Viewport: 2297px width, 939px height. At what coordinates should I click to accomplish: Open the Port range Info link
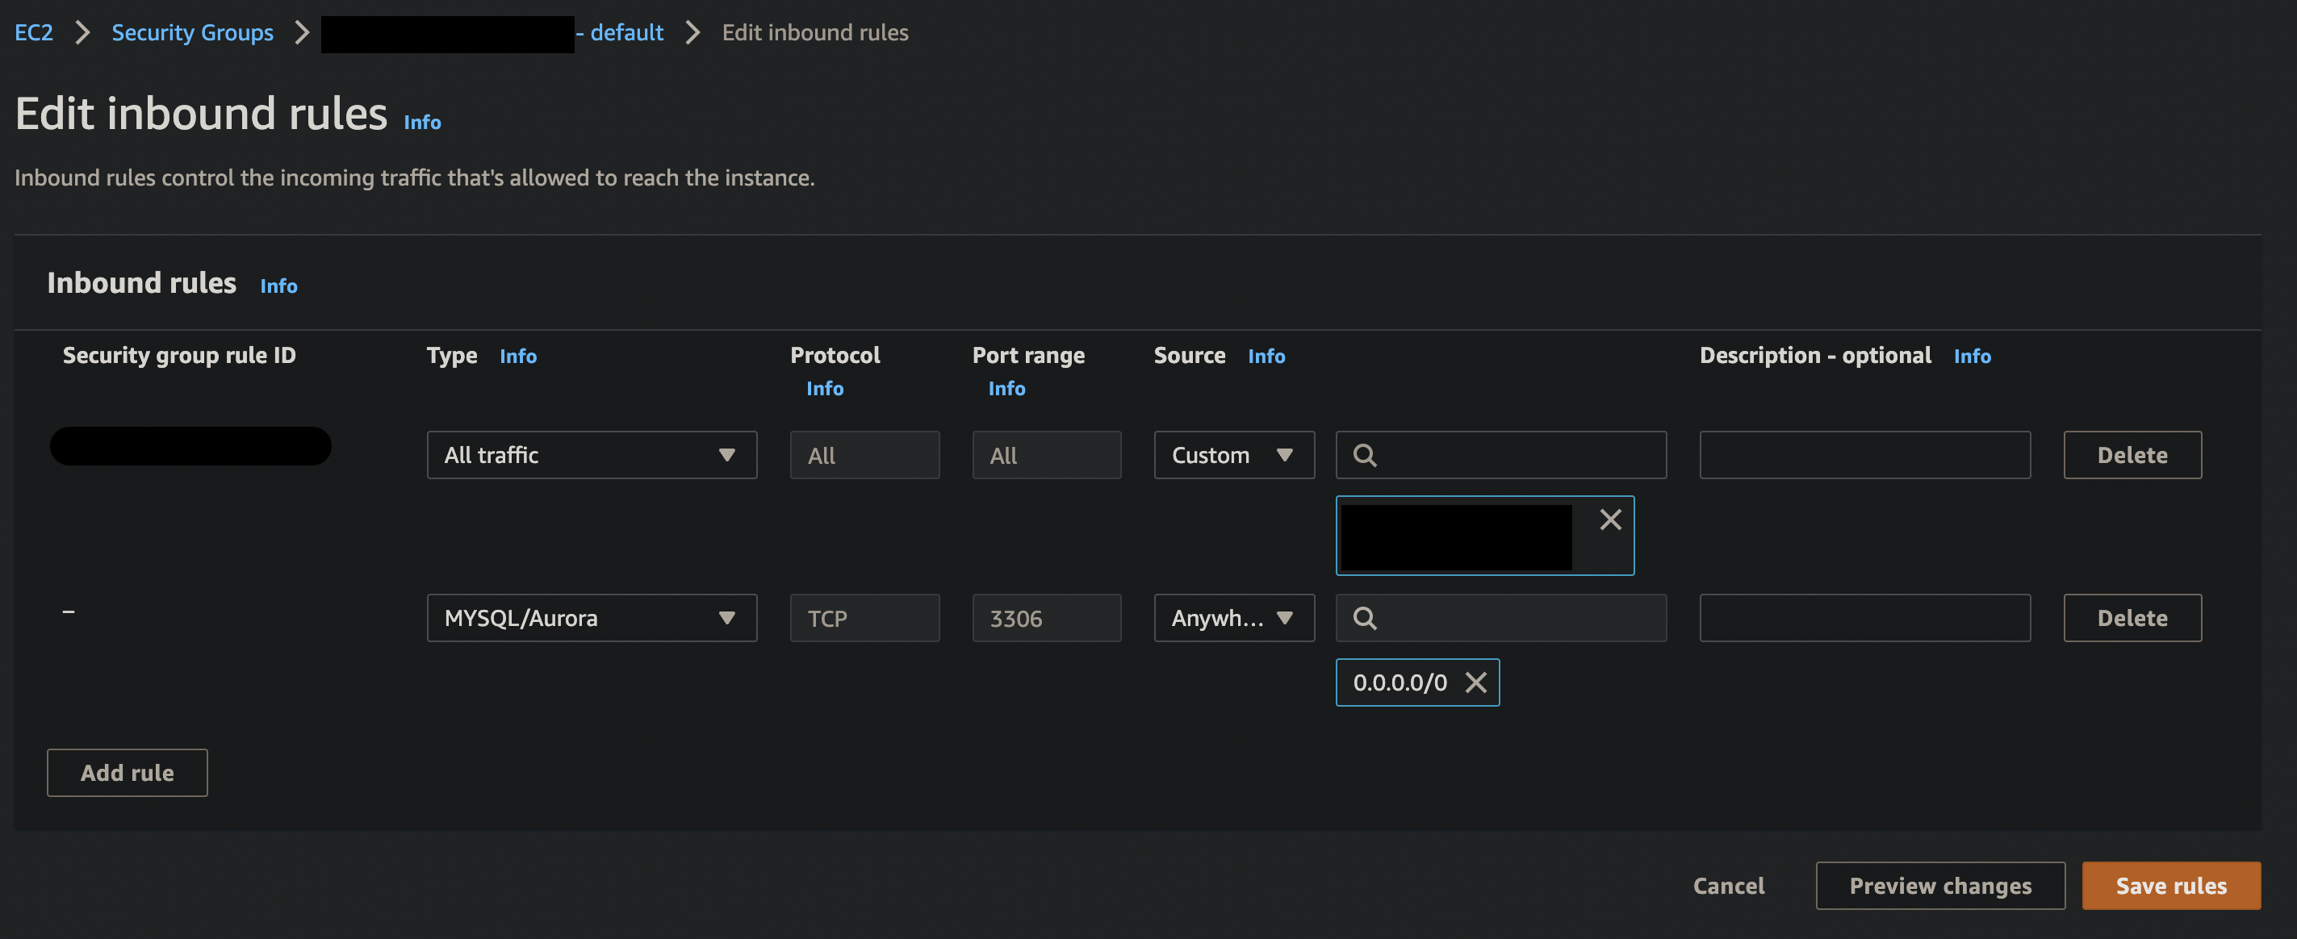click(x=1006, y=389)
